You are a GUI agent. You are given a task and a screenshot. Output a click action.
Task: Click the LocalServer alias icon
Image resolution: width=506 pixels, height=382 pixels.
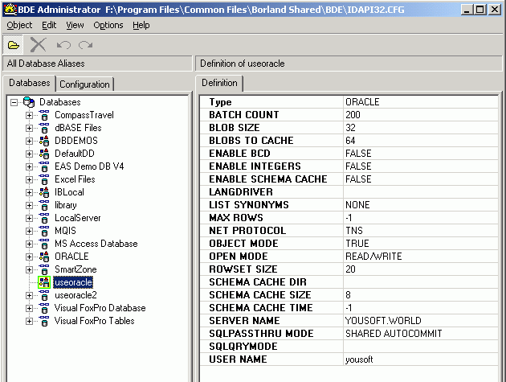(44, 218)
